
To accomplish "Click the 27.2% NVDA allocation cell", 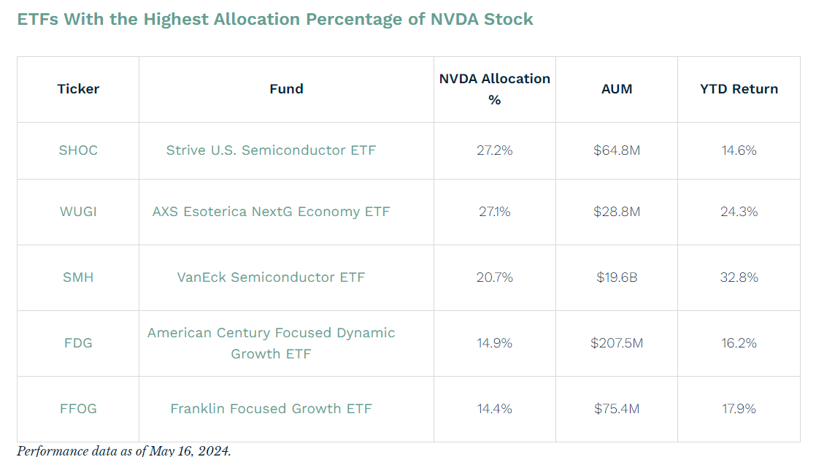I will (494, 150).
